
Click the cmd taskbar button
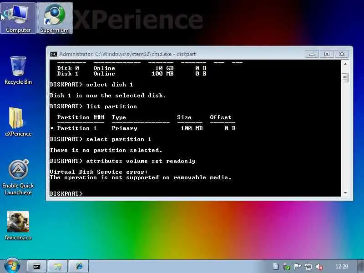(37, 266)
